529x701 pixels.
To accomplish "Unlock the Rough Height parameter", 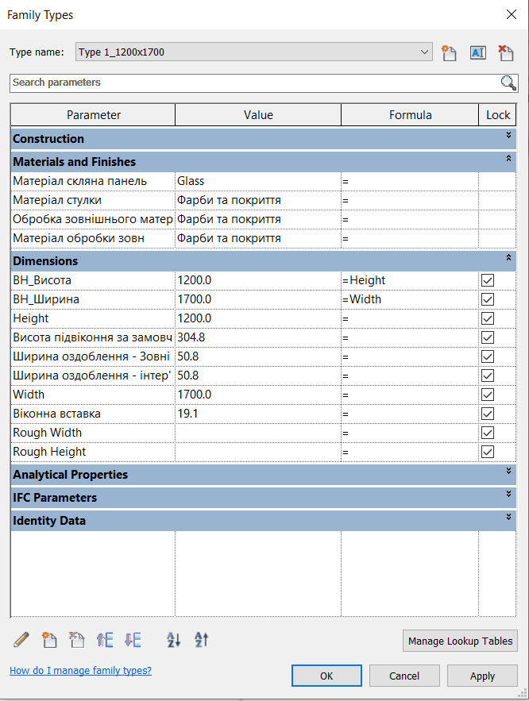I will [x=488, y=452].
